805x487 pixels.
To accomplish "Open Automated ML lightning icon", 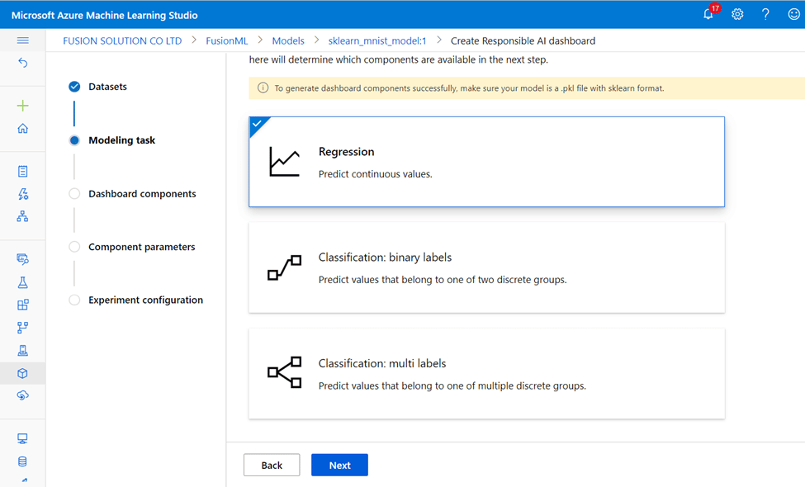I will 22,194.
